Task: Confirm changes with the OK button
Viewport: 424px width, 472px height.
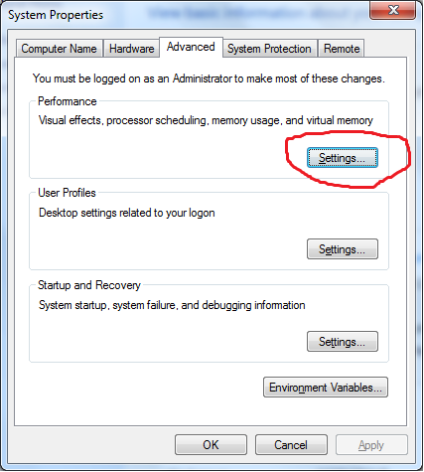Action: pos(211,445)
